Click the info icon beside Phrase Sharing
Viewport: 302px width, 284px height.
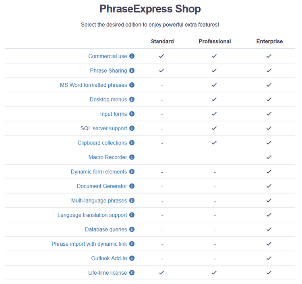pos(132,71)
